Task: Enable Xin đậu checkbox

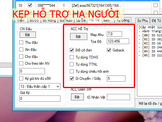Action: [21, 50]
